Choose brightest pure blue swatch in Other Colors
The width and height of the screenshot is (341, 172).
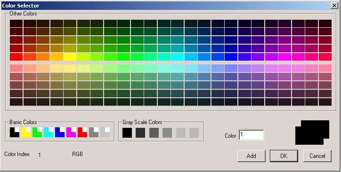tap(231, 57)
